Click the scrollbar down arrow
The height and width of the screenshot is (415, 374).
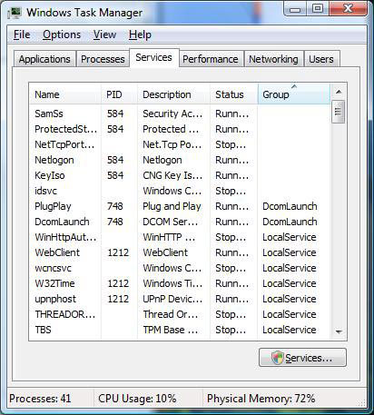[339, 331]
